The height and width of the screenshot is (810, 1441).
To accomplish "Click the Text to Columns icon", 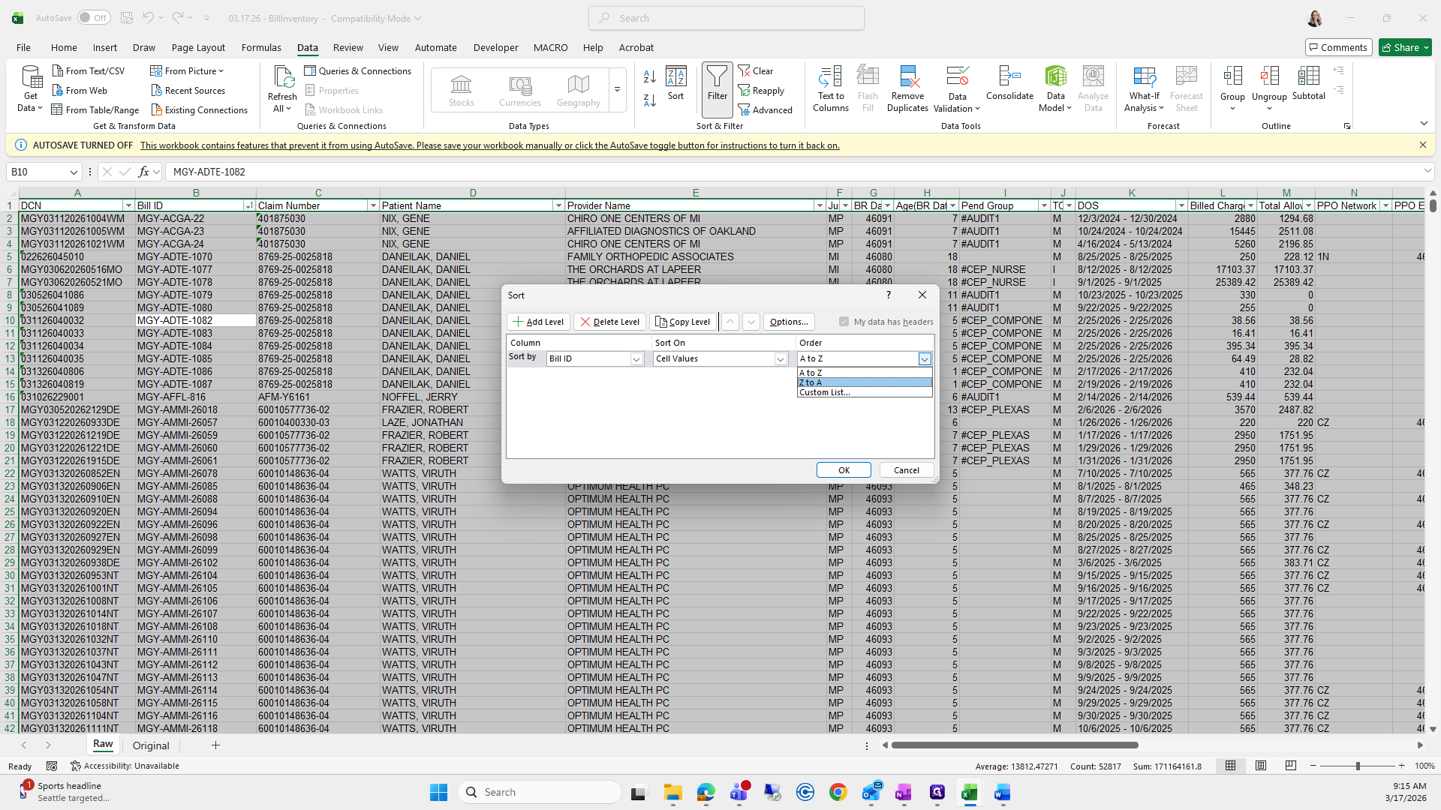I will point(830,77).
